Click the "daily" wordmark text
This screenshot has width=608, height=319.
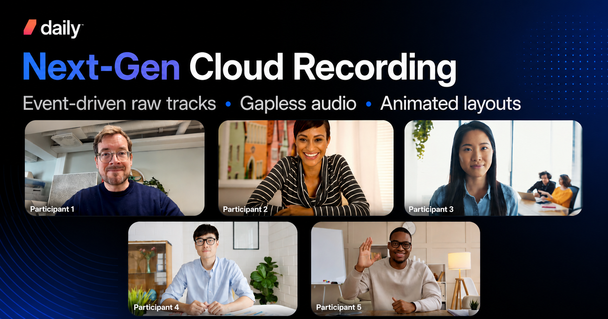point(61,28)
